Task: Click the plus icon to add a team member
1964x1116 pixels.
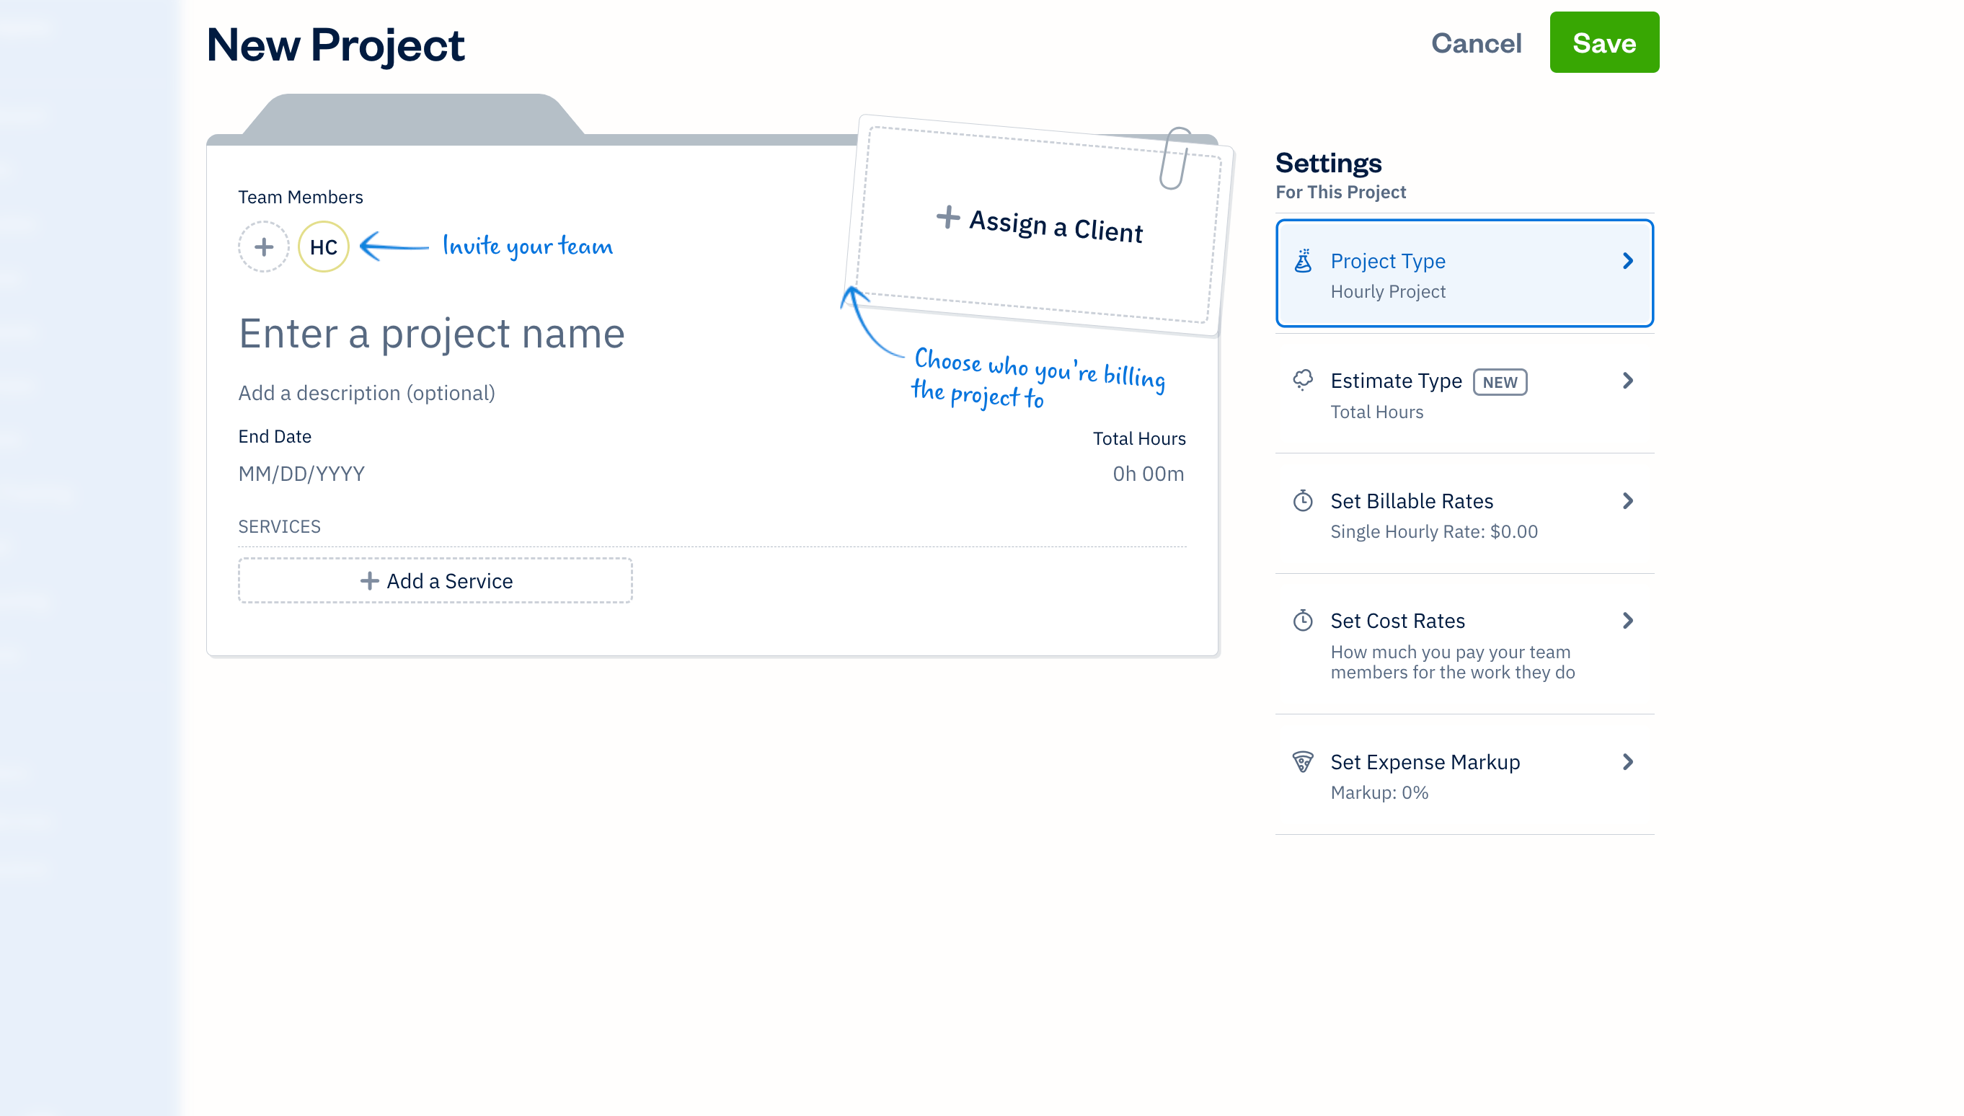Action: coord(263,247)
